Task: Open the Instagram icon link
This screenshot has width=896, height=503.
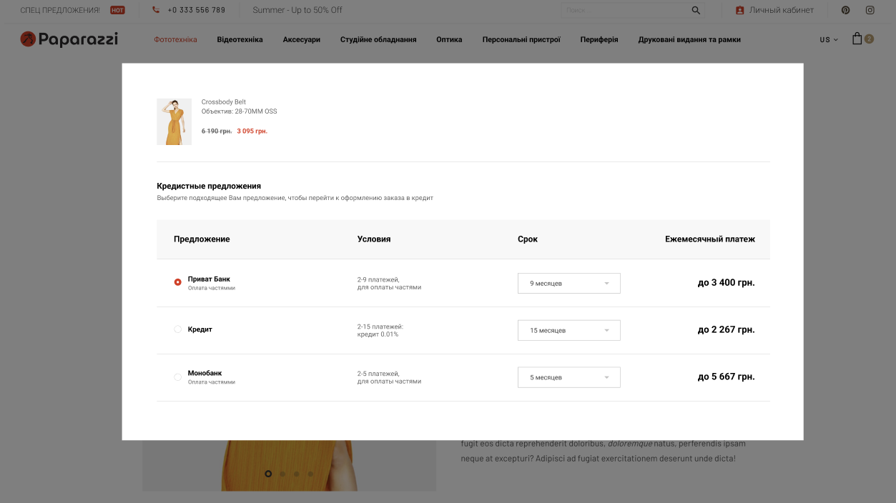Action: pos(870,10)
